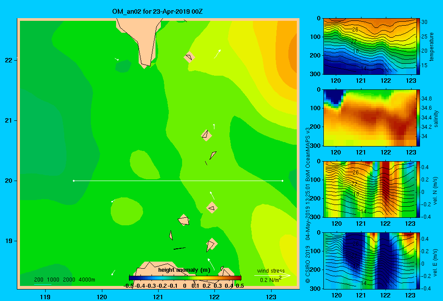Click the small island east of Taiwan's tip
Image resolution: width=443 pixels, height=301 pixels.
point(189,57)
